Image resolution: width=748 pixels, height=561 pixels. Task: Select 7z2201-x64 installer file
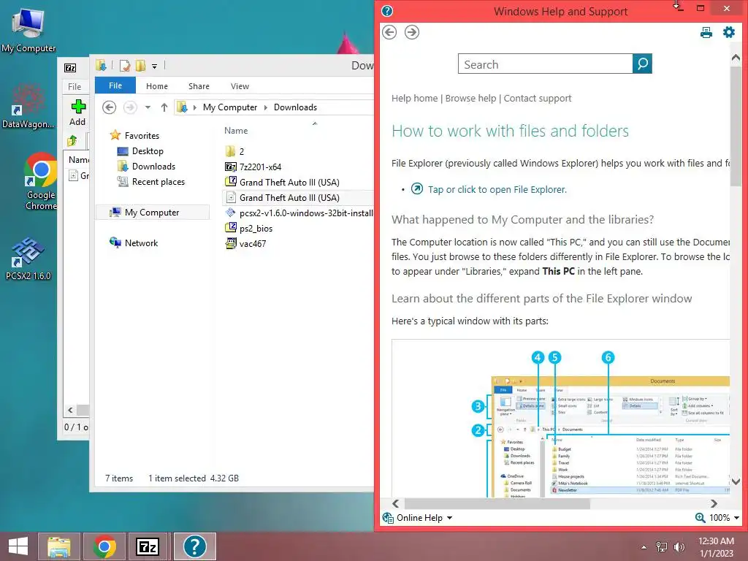[x=253, y=167]
